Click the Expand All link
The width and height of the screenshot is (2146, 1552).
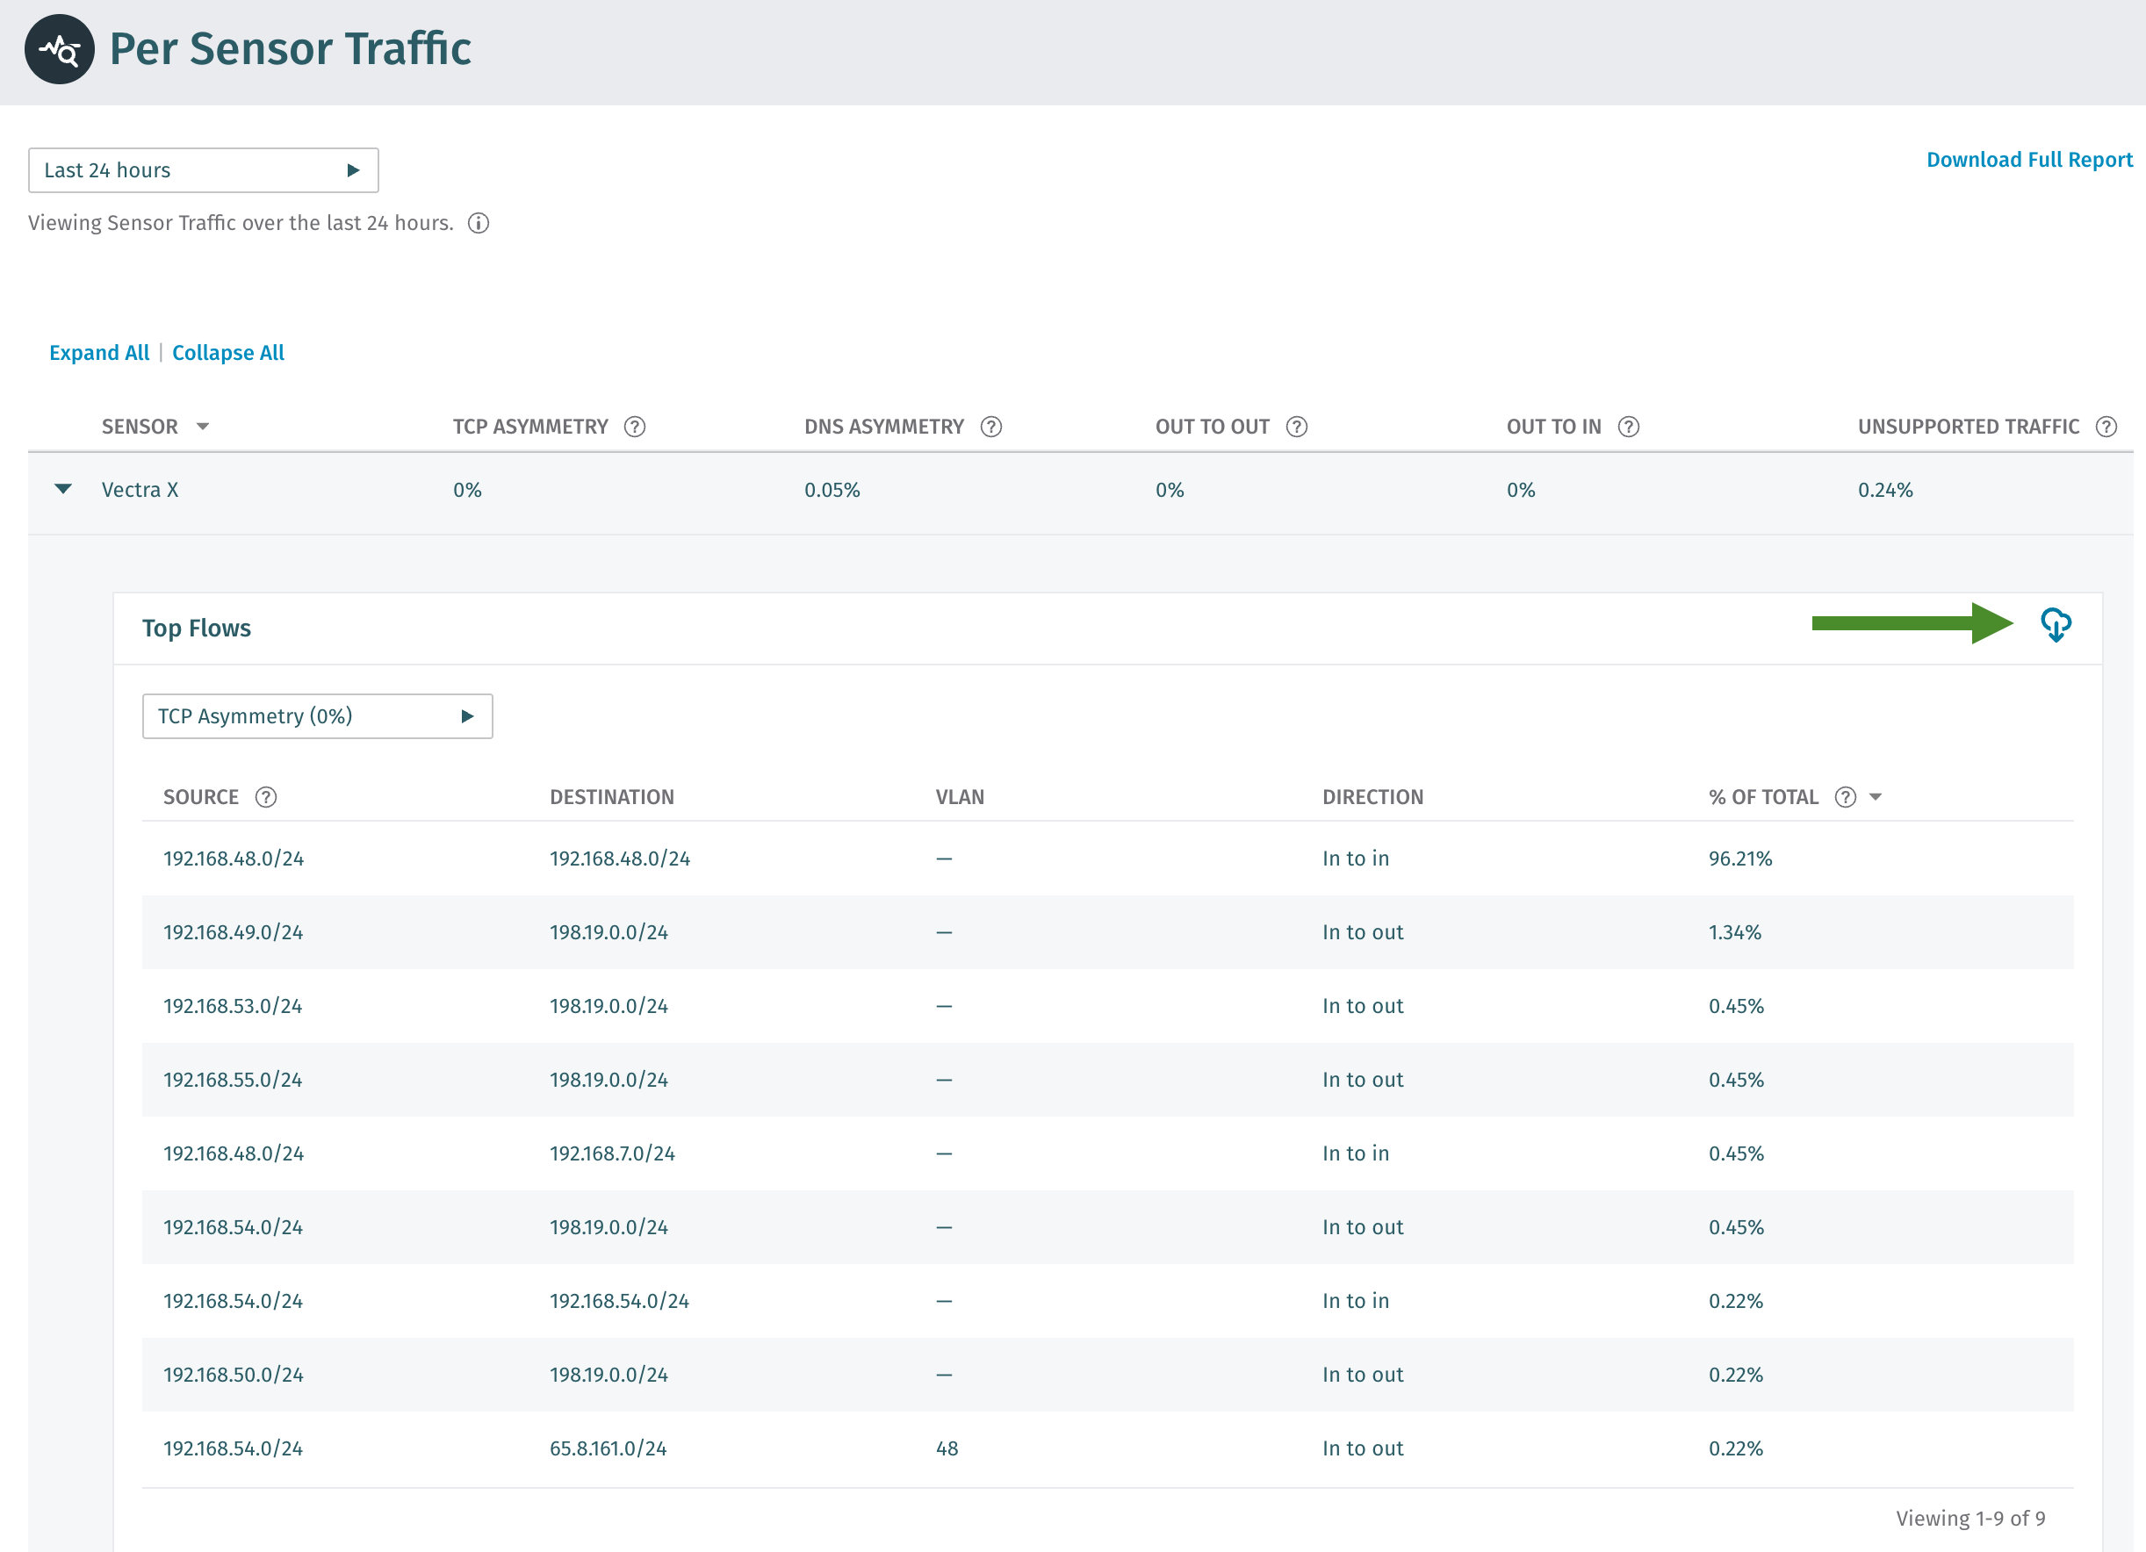tap(98, 352)
